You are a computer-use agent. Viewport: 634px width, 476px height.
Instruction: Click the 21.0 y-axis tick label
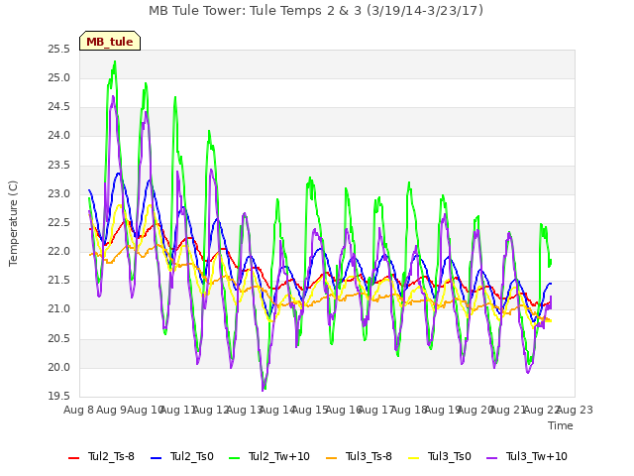tap(59, 309)
